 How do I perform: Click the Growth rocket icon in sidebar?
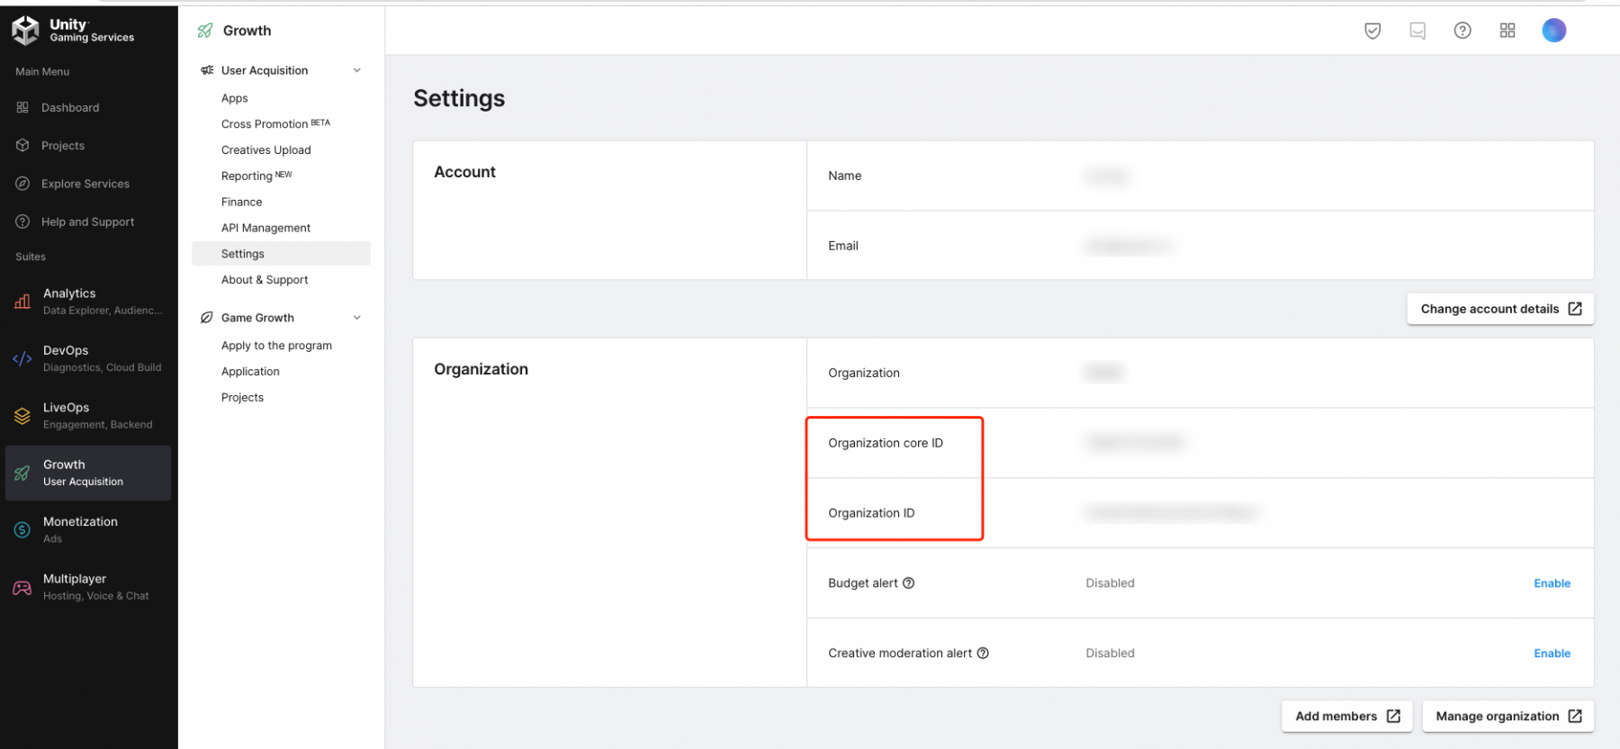[x=22, y=473]
